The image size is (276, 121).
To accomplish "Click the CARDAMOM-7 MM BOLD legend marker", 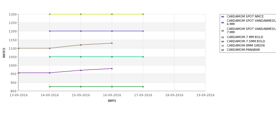I will coord(223,37).
